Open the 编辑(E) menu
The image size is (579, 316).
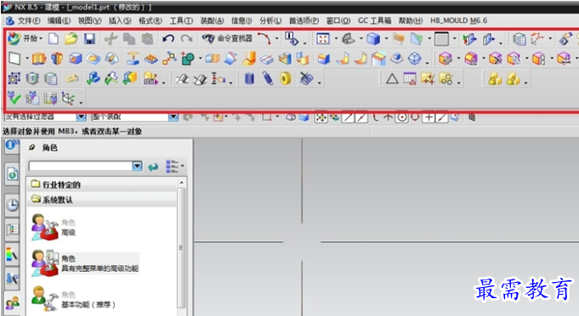(59, 20)
